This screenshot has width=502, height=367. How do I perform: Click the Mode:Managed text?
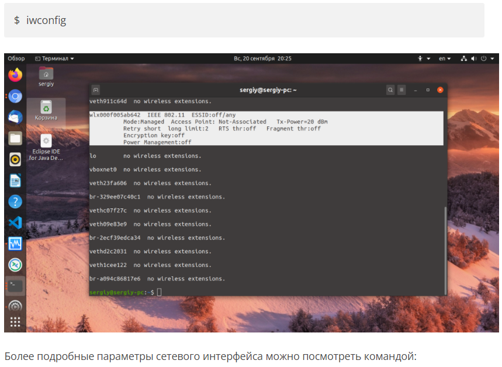tap(144, 122)
